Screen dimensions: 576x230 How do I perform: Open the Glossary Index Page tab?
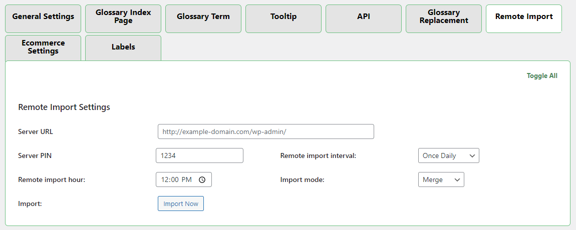coord(123,16)
